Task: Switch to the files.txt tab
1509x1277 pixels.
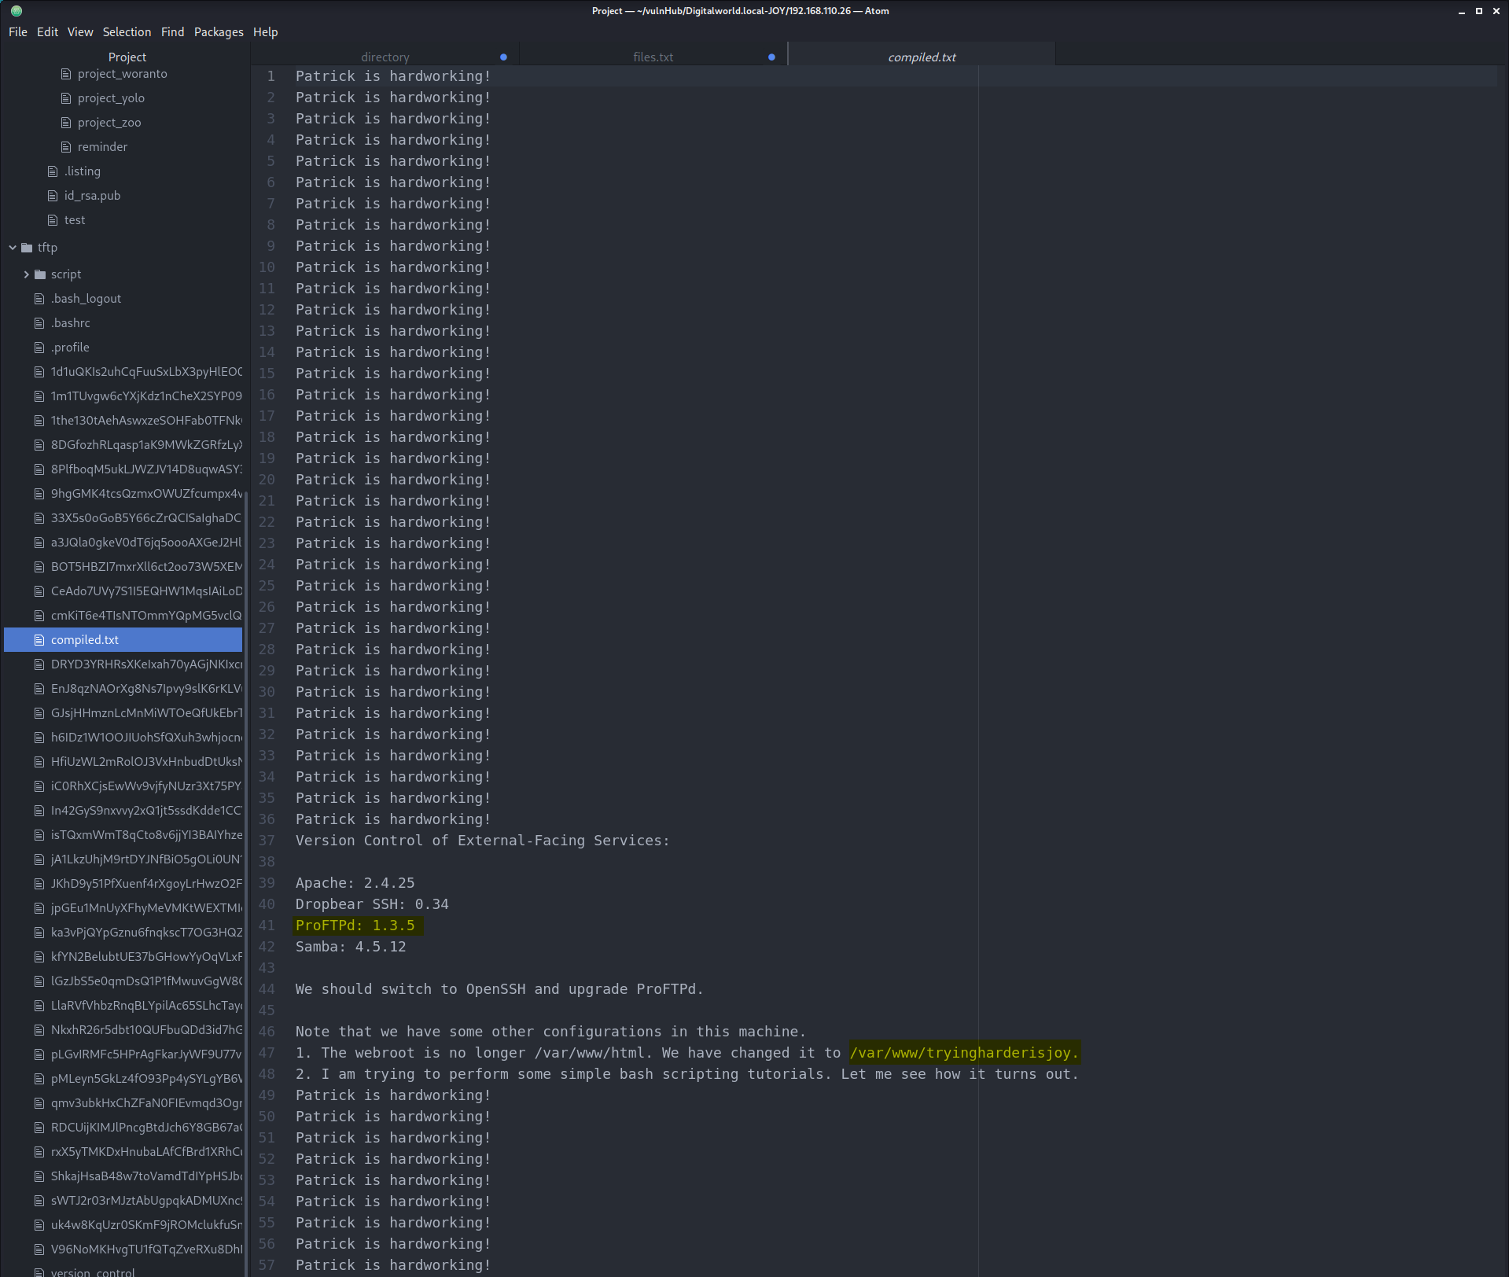Action: (653, 57)
